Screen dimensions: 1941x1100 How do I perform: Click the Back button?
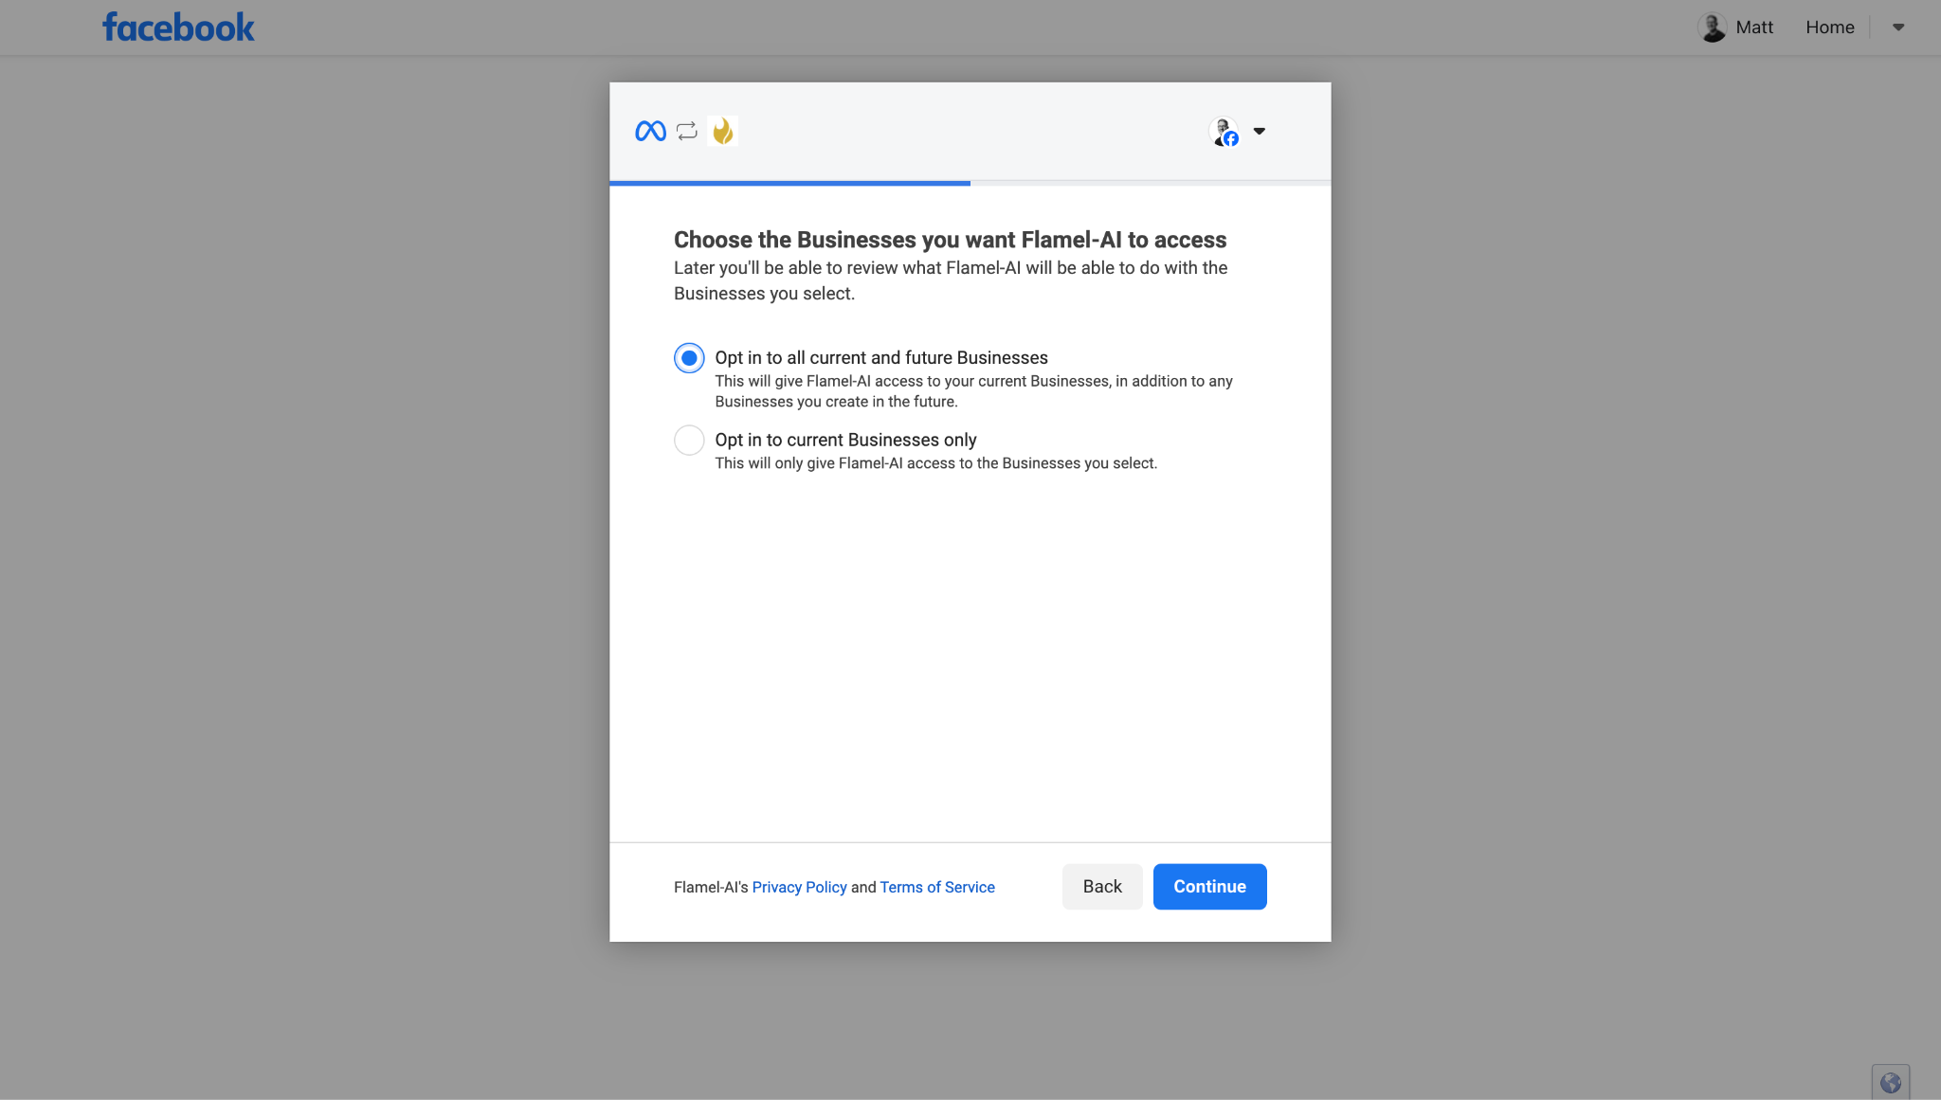tap(1102, 887)
